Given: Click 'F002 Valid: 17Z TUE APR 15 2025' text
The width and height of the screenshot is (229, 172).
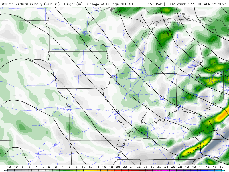Looking at the screenshot, I should coord(197,4).
